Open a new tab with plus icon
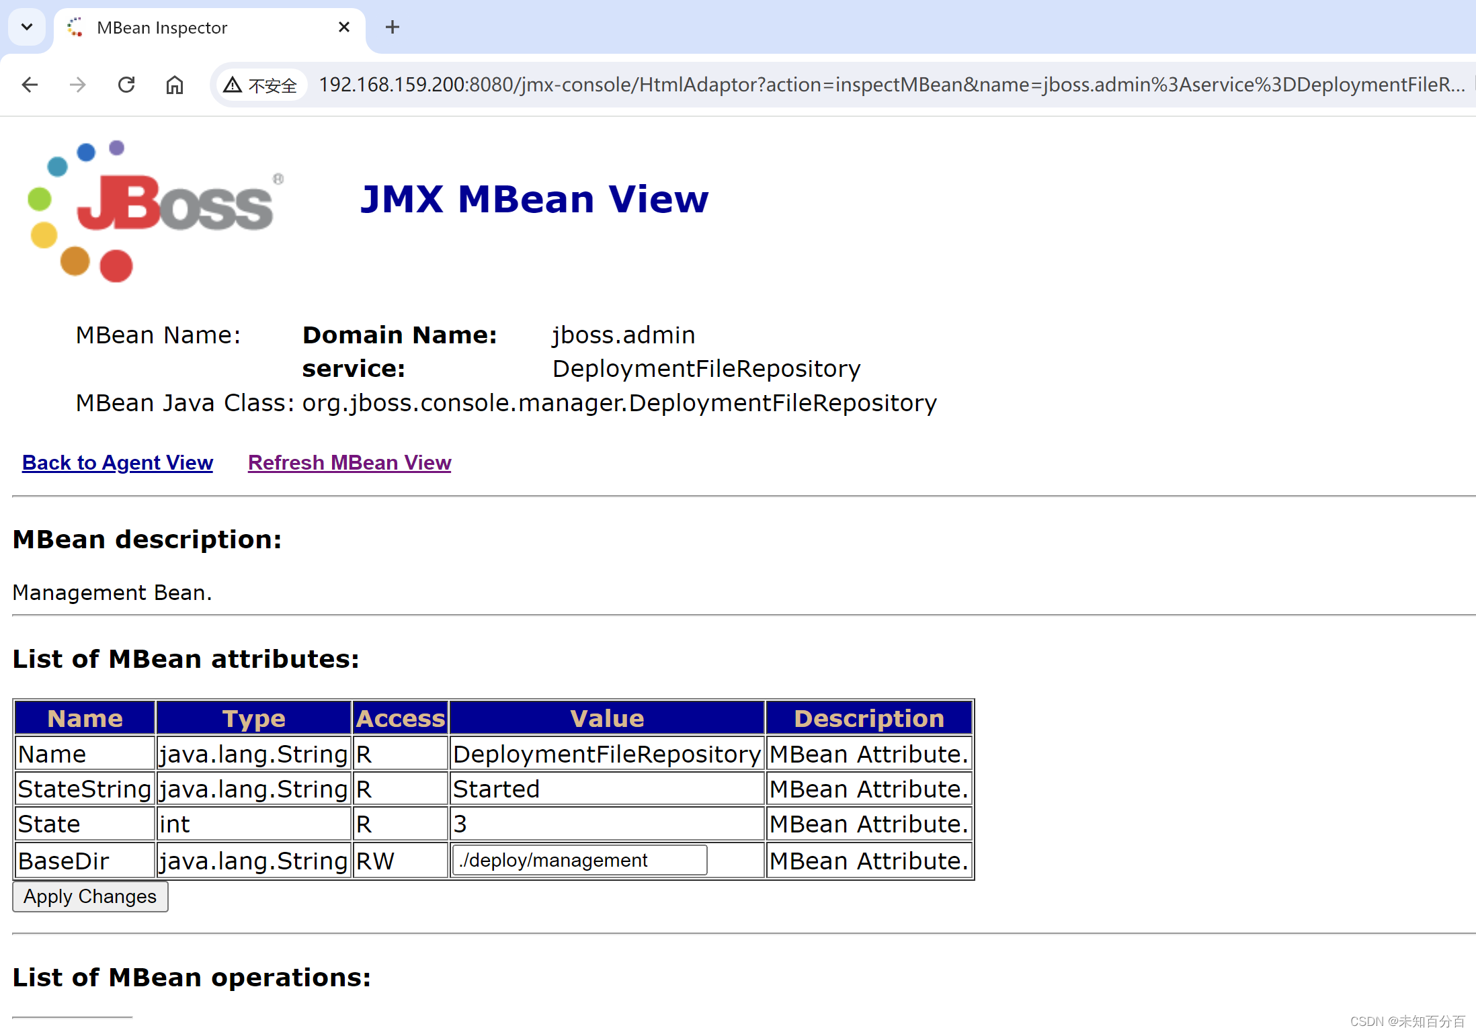The image size is (1476, 1034). point(393,27)
